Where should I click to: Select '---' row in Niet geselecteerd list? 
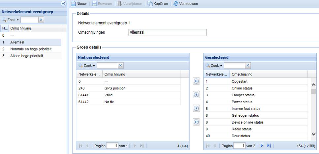(x=128, y=81)
